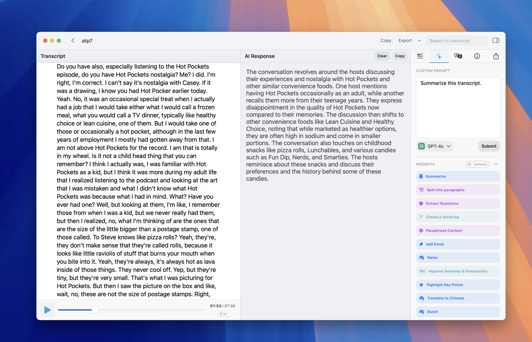Image resolution: width=532 pixels, height=342 pixels.
Task: Switch to the AI sparkle tab
Action: click(x=439, y=56)
